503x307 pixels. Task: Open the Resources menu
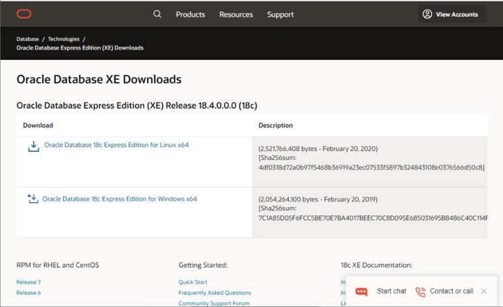click(x=236, y=14)
